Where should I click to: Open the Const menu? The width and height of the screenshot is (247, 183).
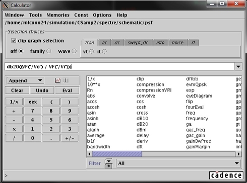(81, 15)
